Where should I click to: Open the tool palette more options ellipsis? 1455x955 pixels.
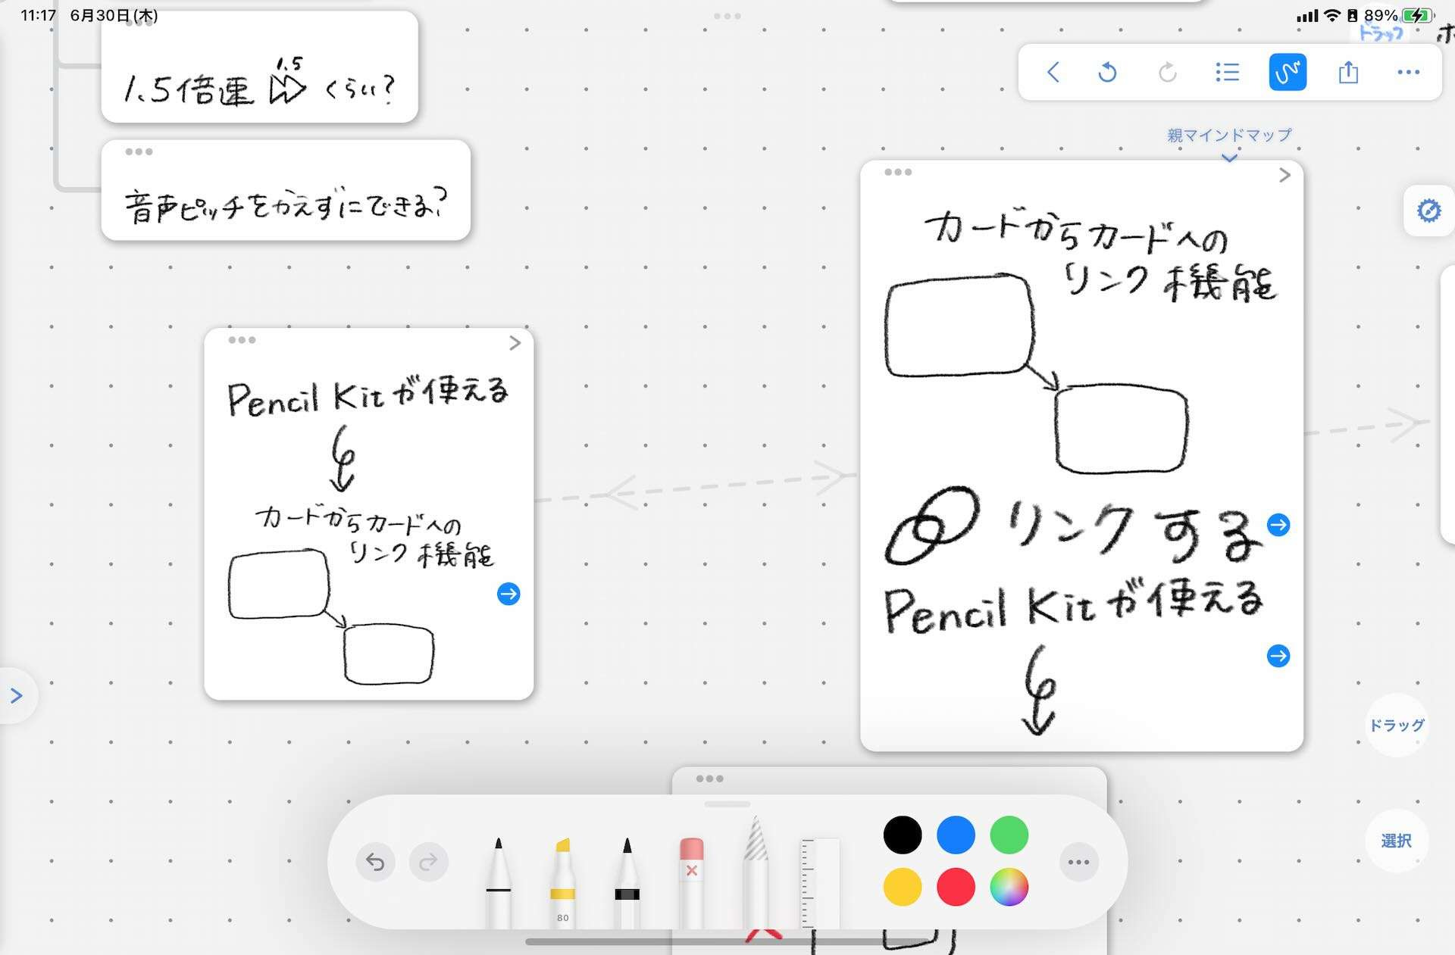pos(1078,862)
